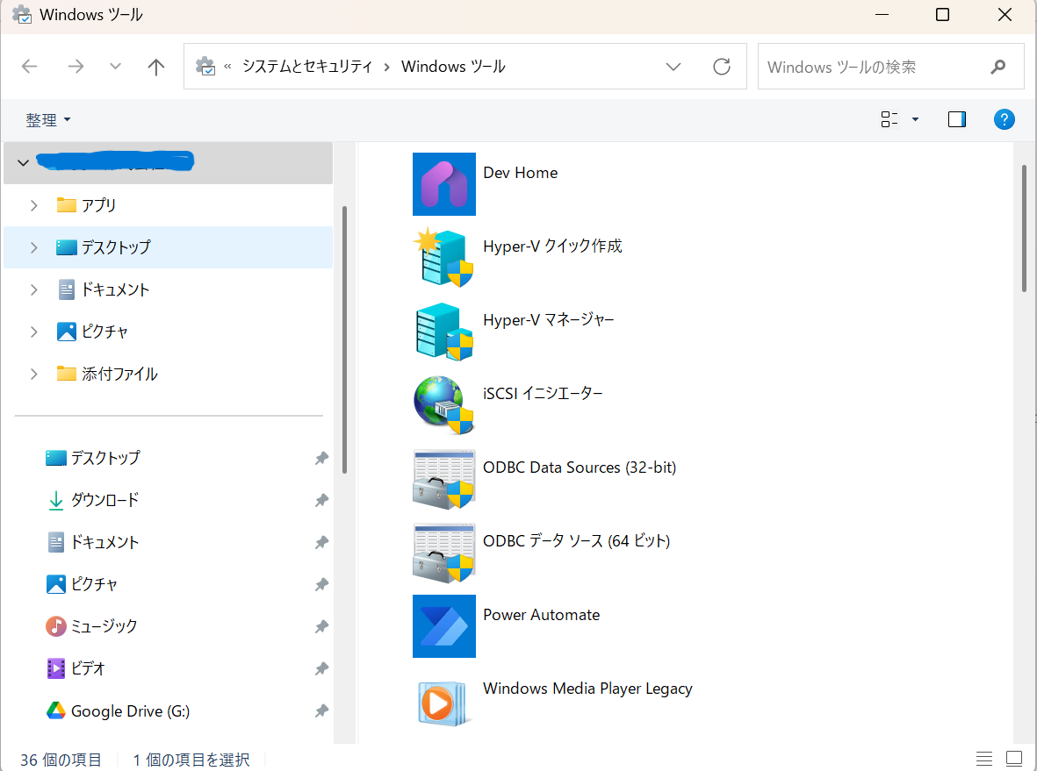
Task: Open ODBC Data Sources (32-bit) icon
Action: tap(443, 479)
